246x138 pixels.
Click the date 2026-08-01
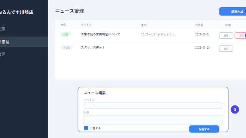tap(202, 34)
